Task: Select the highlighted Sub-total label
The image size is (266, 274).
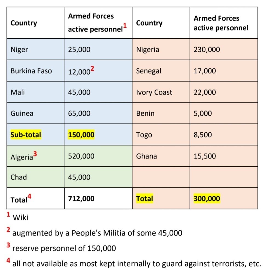Action: [x=26, y=135]
